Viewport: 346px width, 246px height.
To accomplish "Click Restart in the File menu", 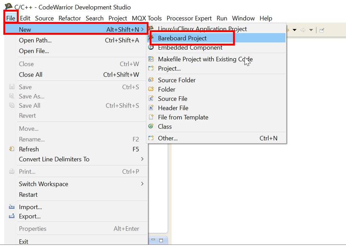I will (x=28, y=195).
